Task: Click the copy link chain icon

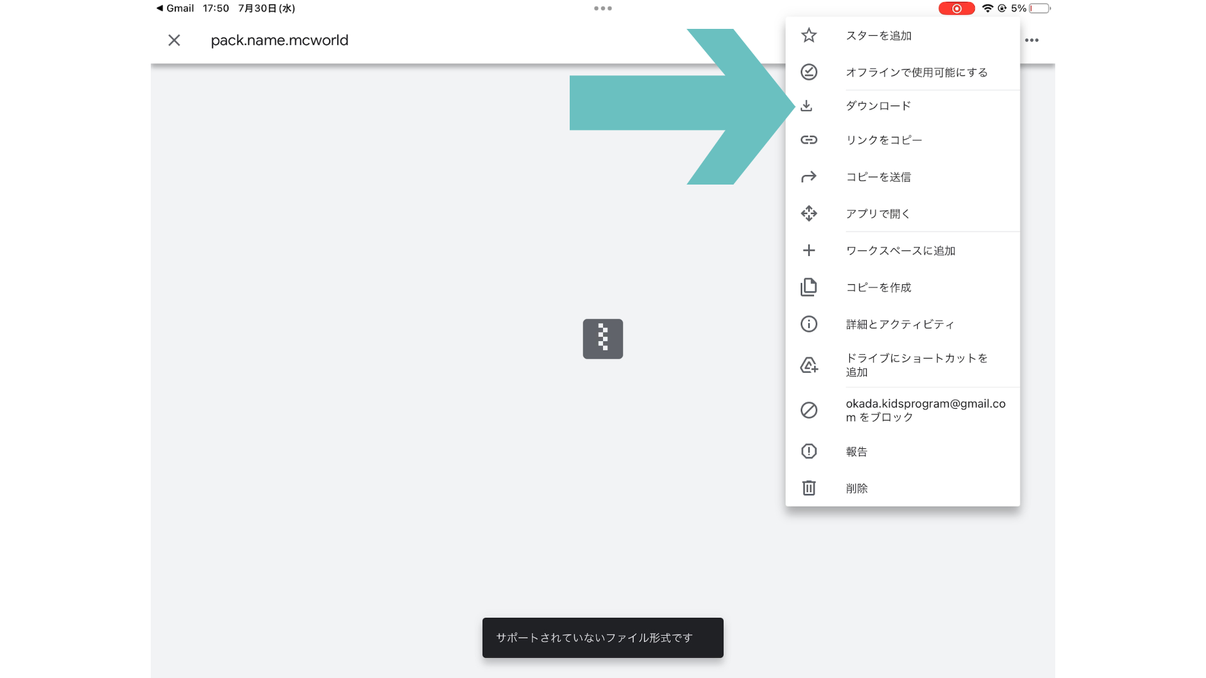Action: point(808,140)
